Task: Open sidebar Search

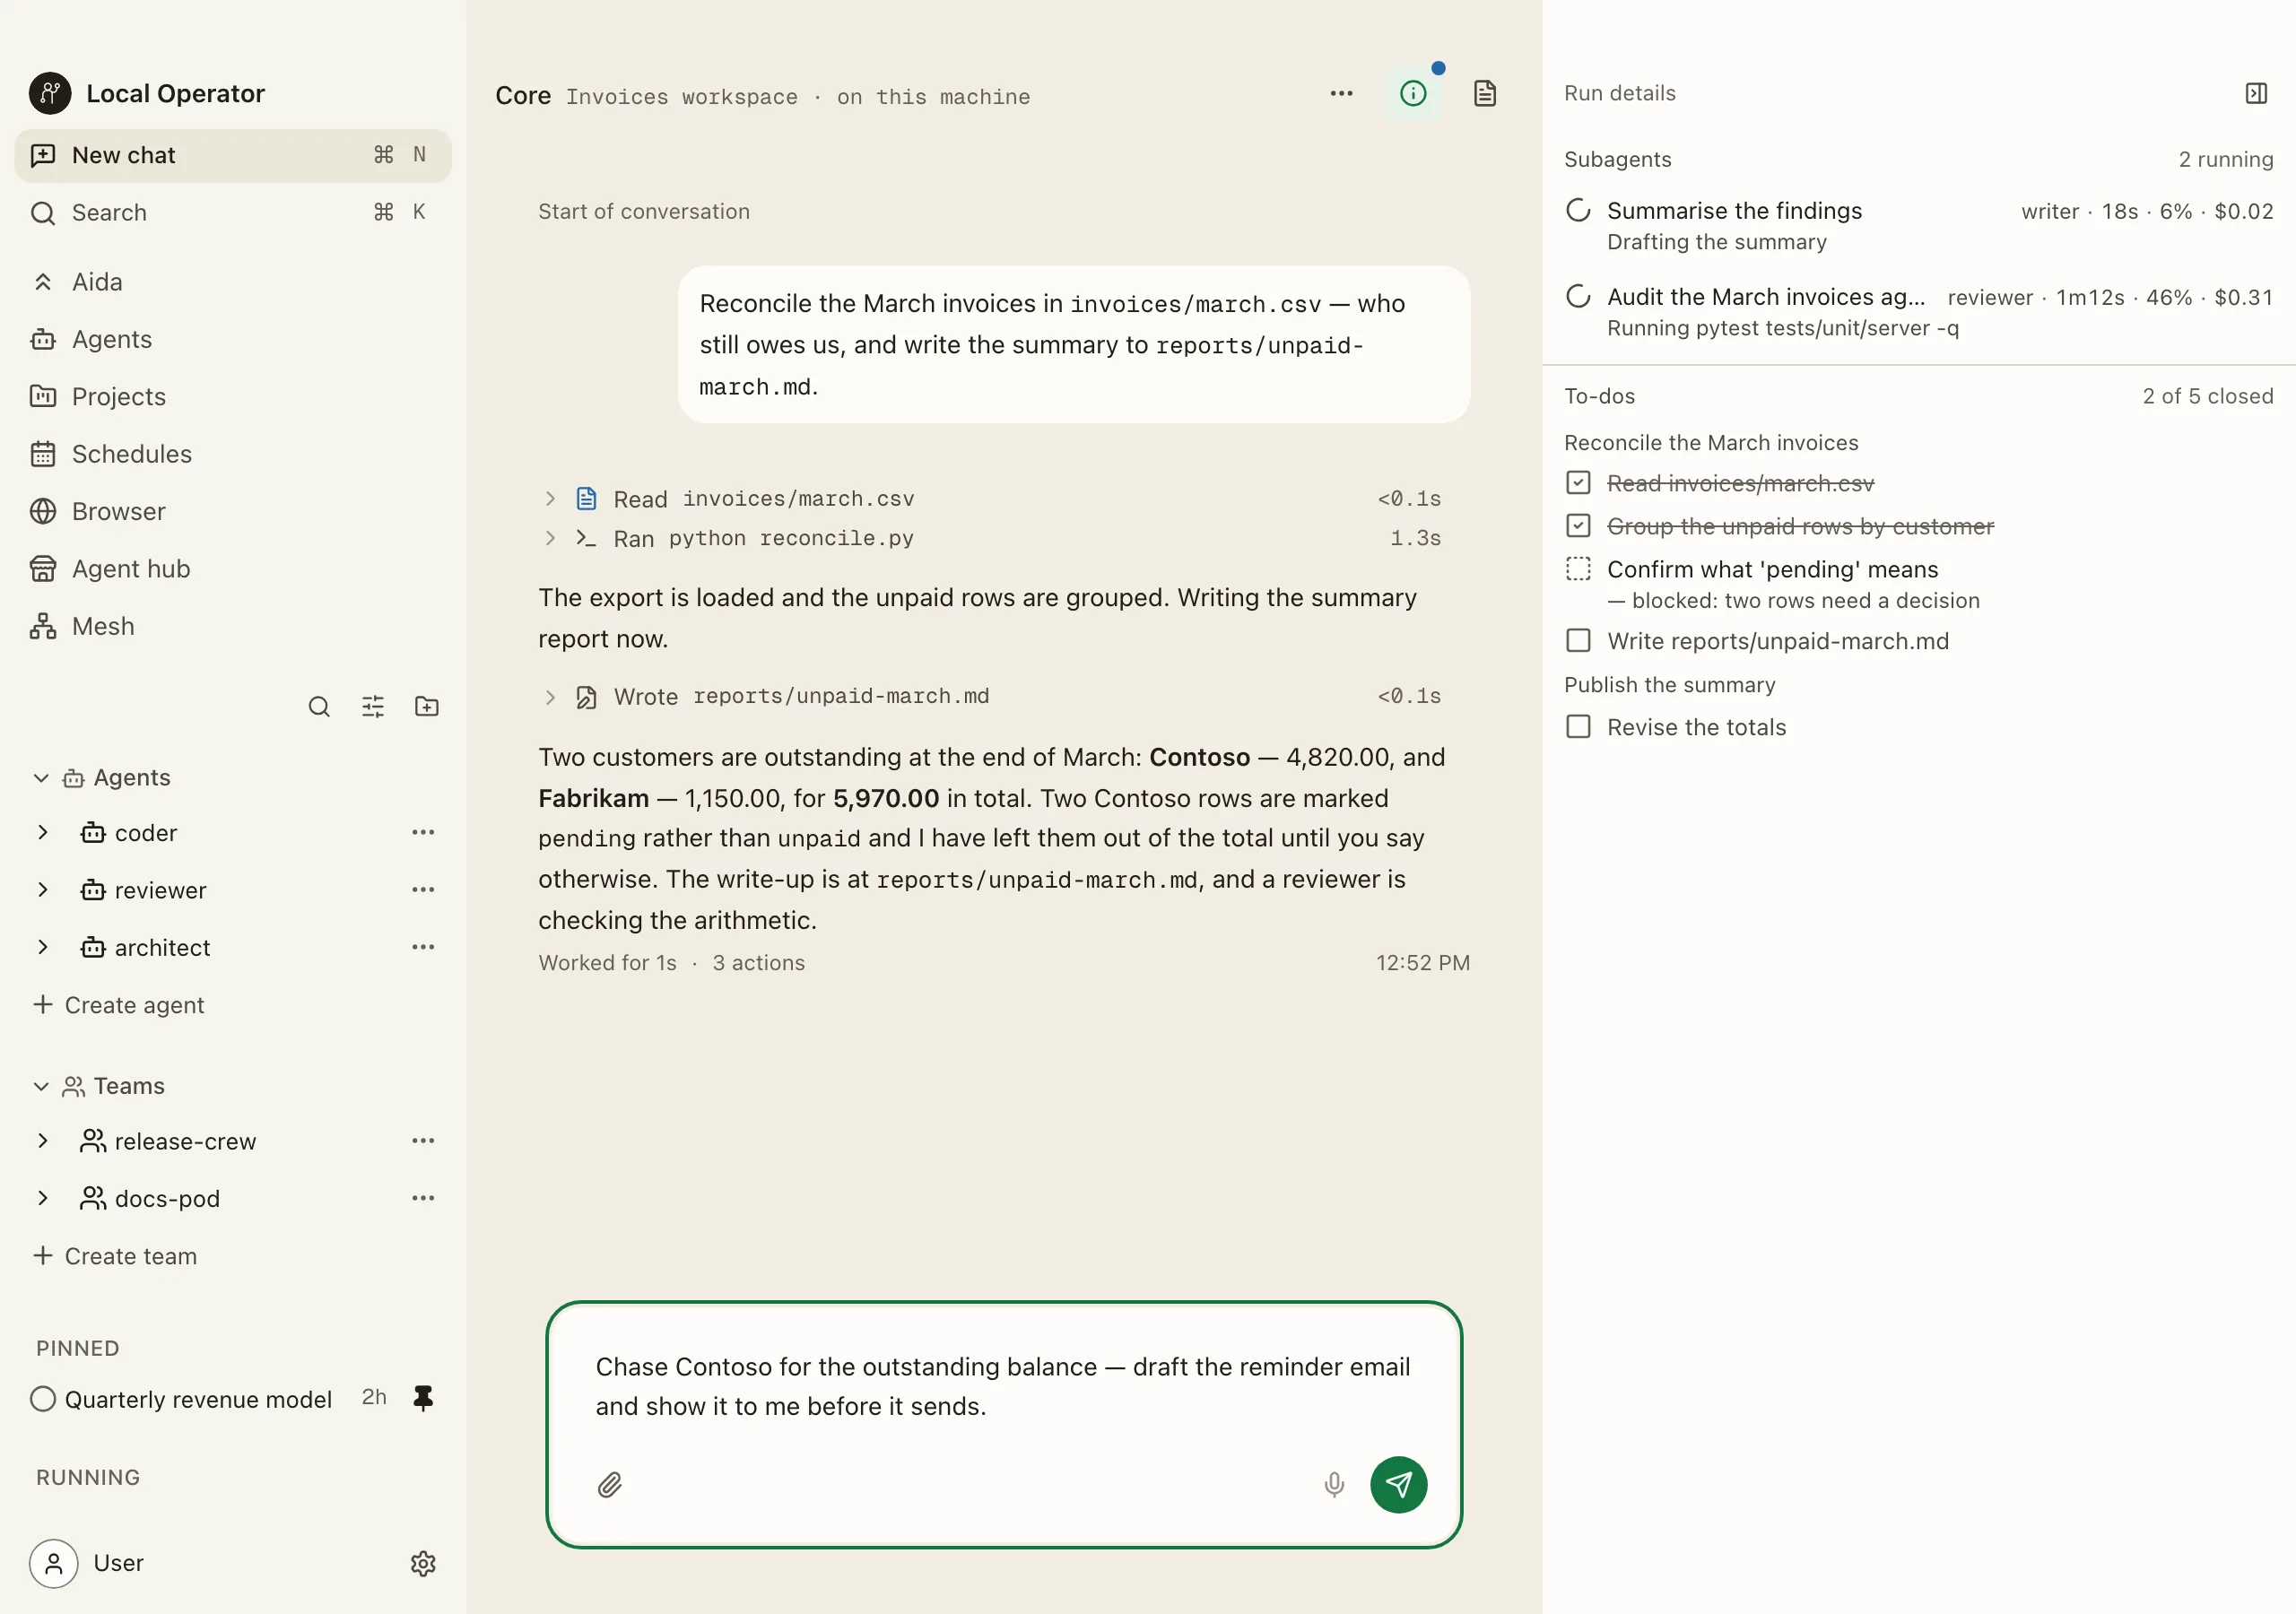Action: click(x=233, y=212)
